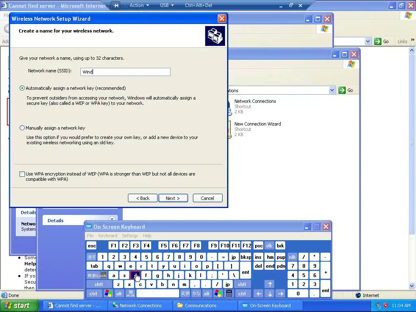Click the red security shield tray icon
Screen dimensions: 416x312
[386, 305]
